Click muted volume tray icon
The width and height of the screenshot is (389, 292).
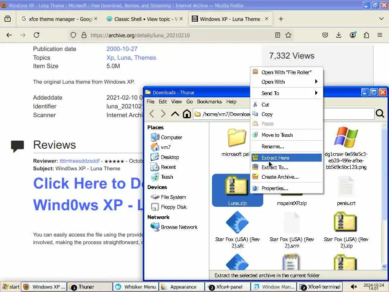pyautogui.click(x=354, y=287)
